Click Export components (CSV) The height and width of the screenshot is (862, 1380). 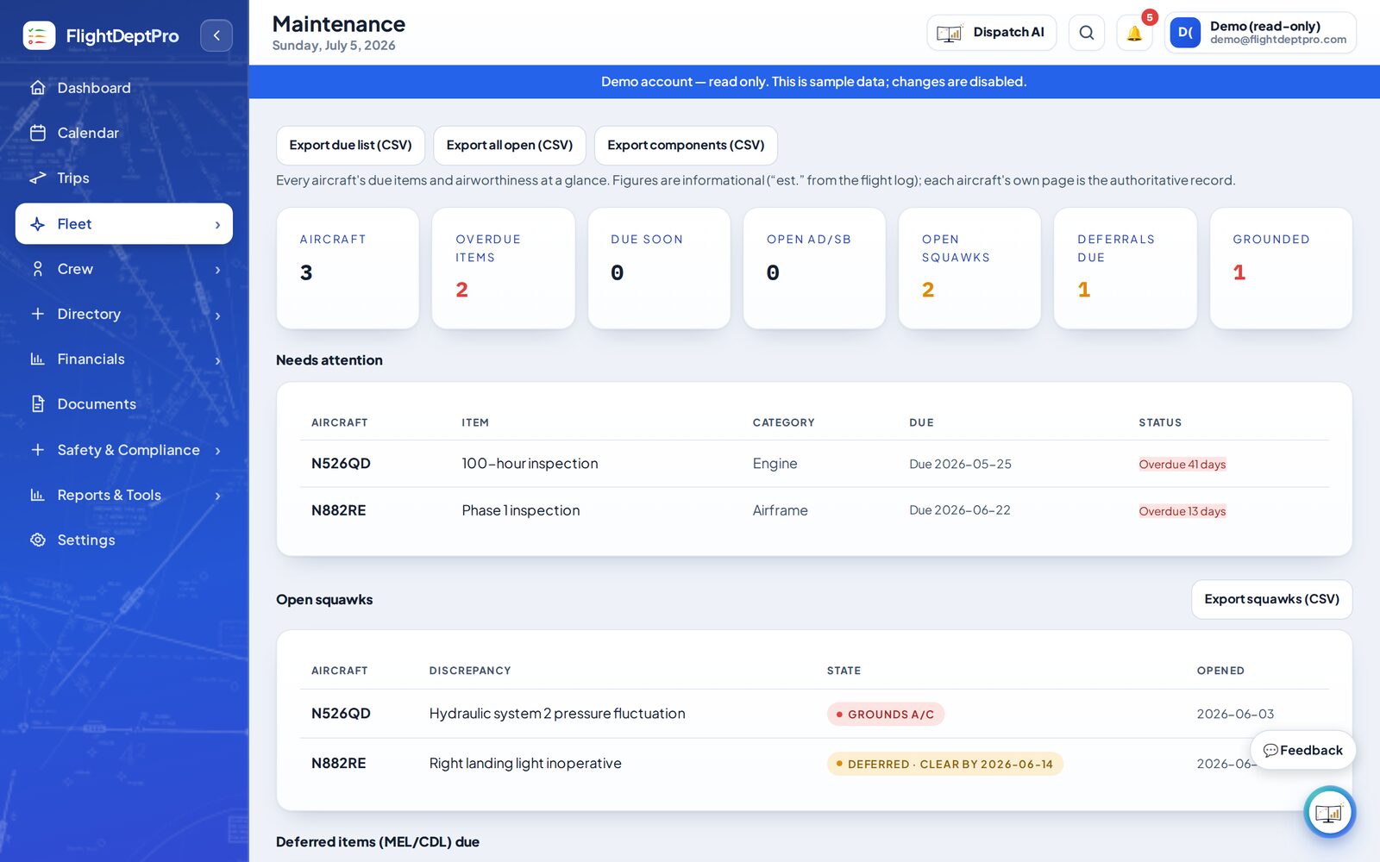(x=686, y=146)
